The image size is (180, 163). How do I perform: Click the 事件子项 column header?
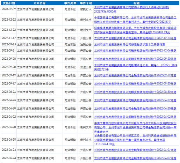click(x=86, y=3)
